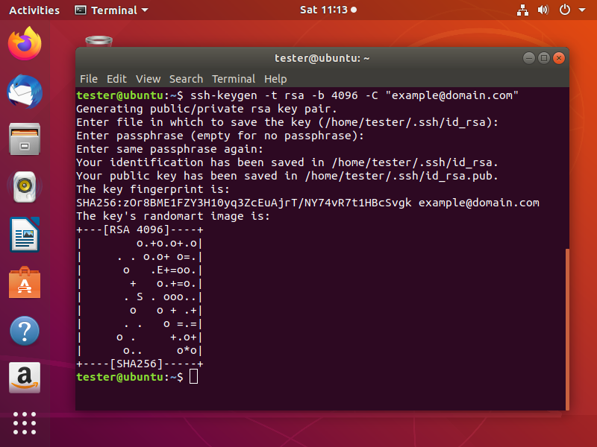The height and width of the screenshot is (447, 597).
Task: Open Thunderbird Mail from the dock
Action: click(25, 92)
